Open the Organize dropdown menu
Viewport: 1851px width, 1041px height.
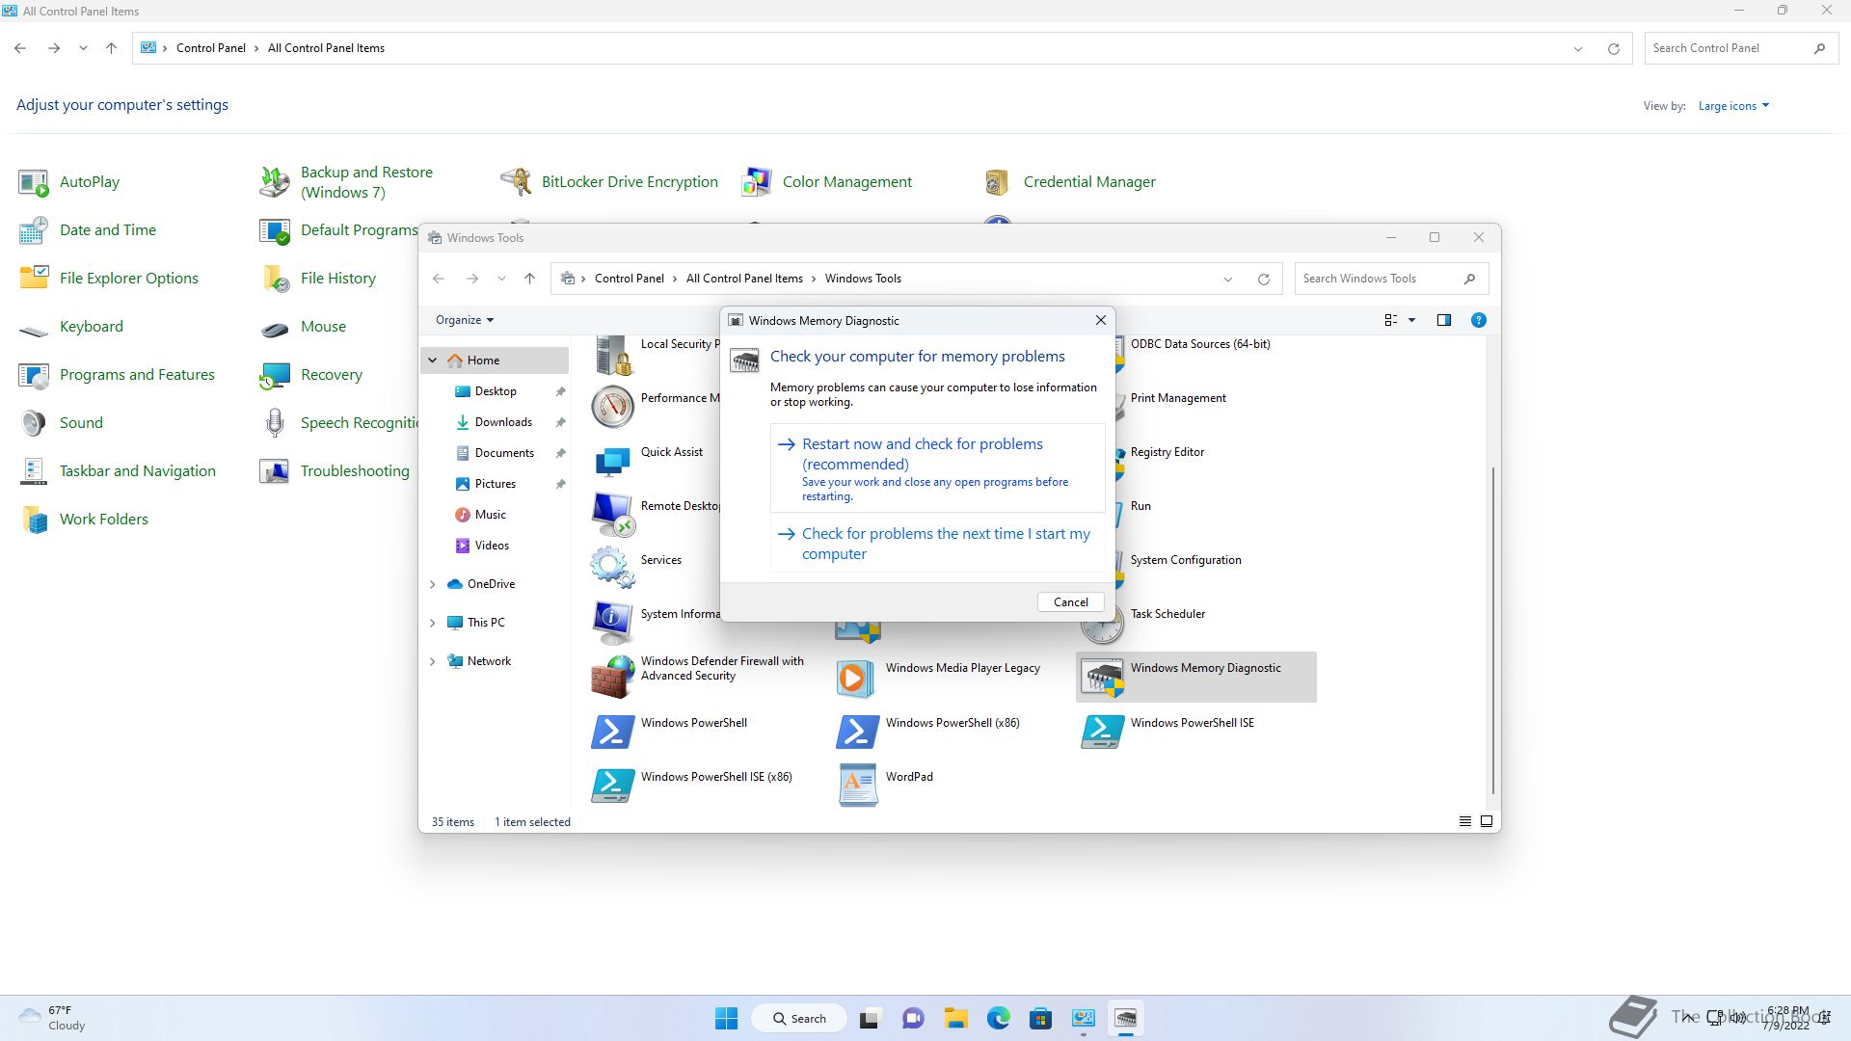point(465,320)
